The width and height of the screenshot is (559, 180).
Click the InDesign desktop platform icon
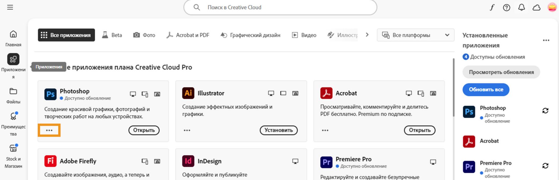tap(295, 161)
